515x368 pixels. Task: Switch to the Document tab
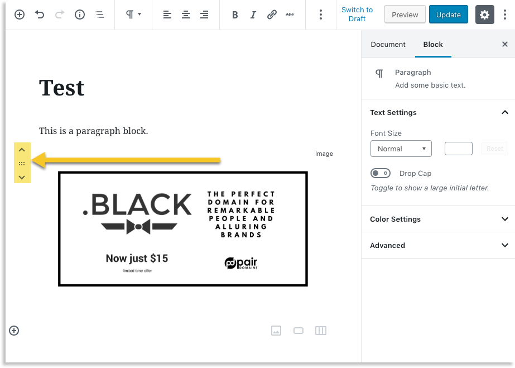pyautogui.click(x=388, y=44)
